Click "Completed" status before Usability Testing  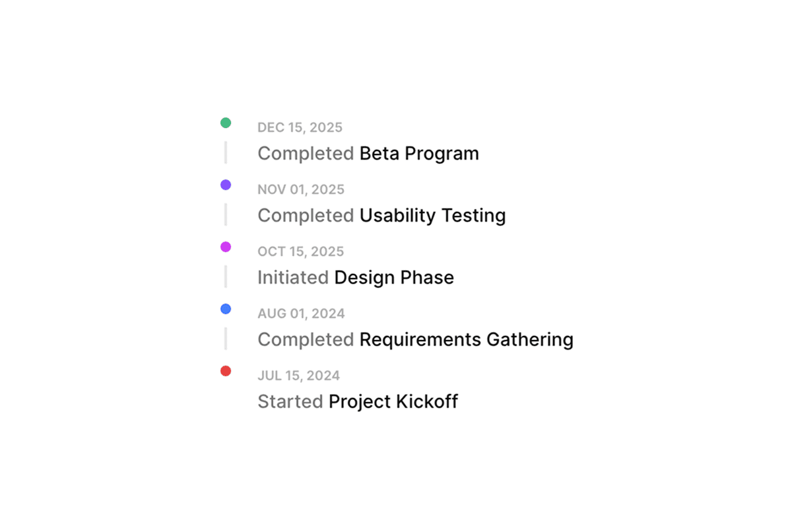[x=306, y=216]
